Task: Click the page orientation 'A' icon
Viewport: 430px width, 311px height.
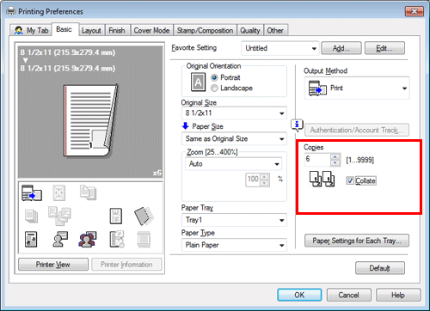Action: tap(198, 82)
